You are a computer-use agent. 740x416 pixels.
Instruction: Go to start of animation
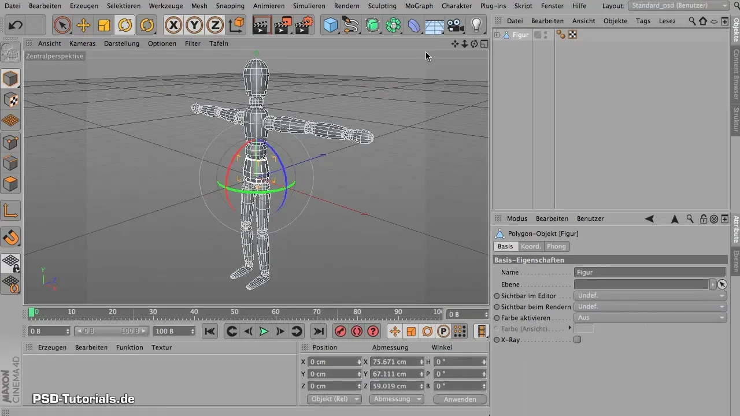click(x=210, y=331)
